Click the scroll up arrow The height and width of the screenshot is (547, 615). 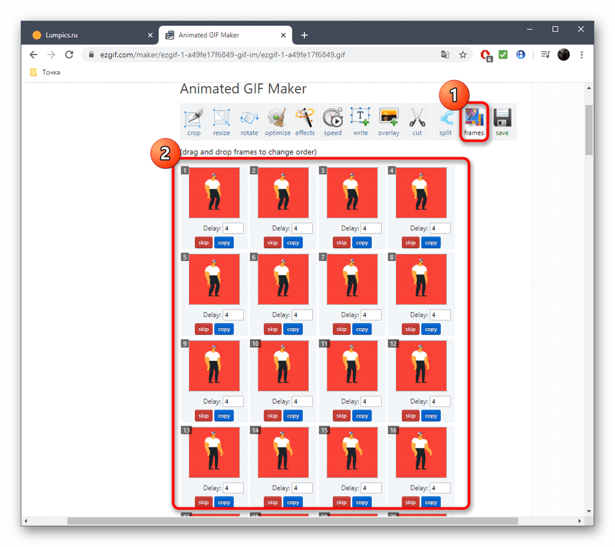[x=588, y=88]
